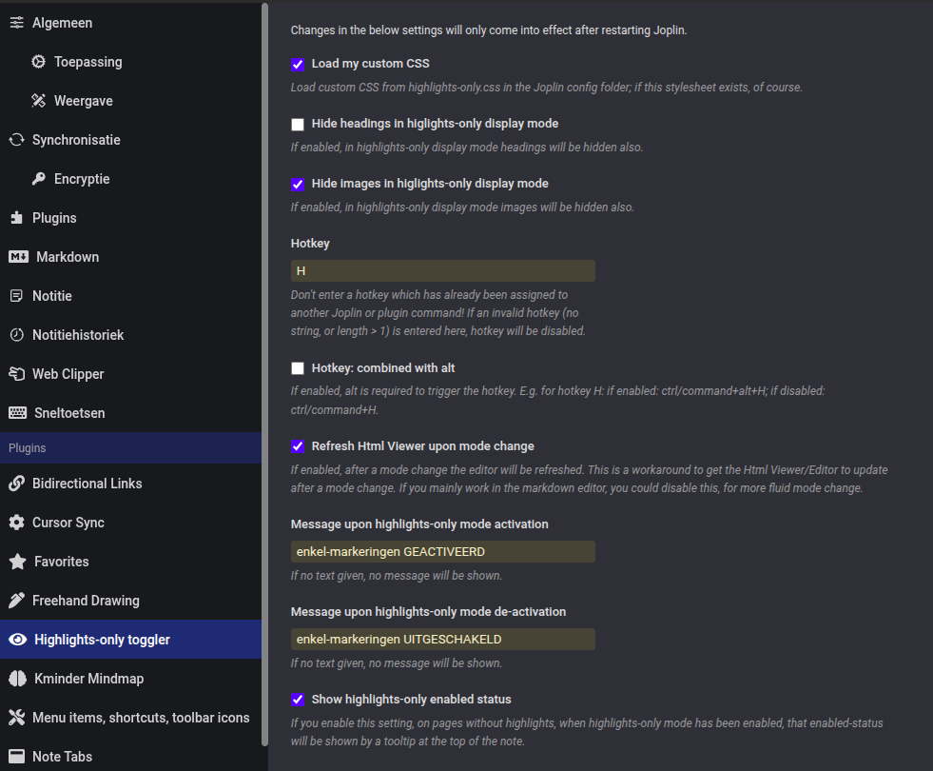Select the Kminder Mindmap icon
The image size is (933, 771).
(17, 679)
